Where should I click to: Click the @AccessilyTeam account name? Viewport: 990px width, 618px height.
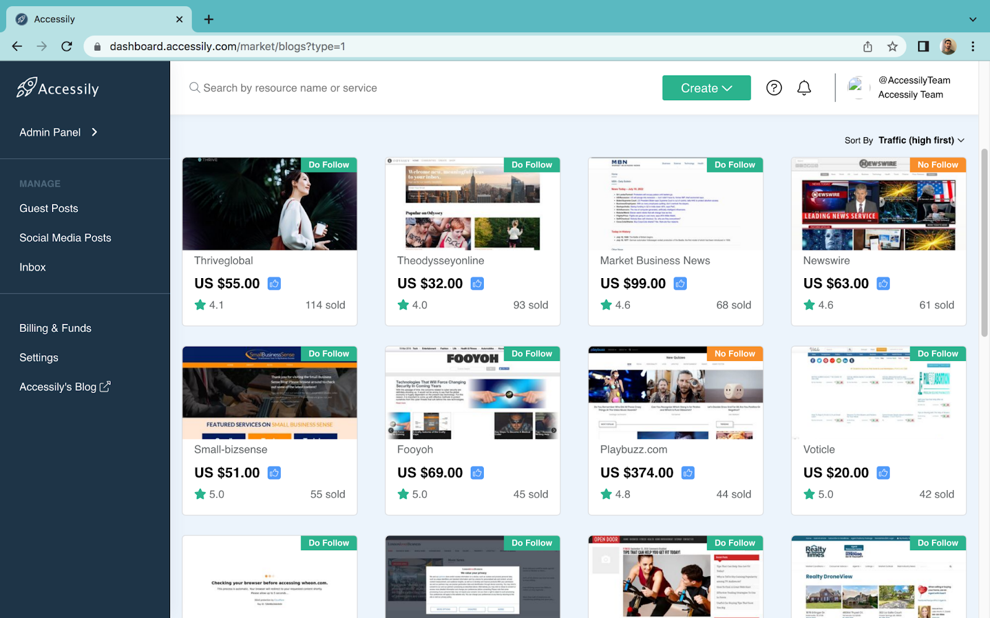[914, 80]
